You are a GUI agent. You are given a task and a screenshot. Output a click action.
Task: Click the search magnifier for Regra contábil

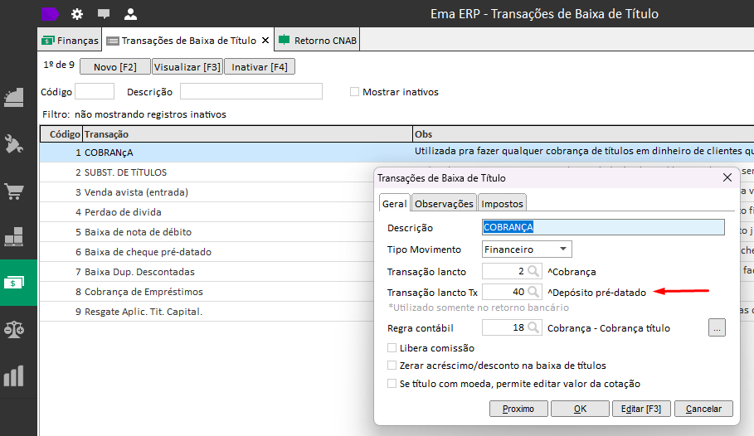pyautogui.click(x=533, y=327)
